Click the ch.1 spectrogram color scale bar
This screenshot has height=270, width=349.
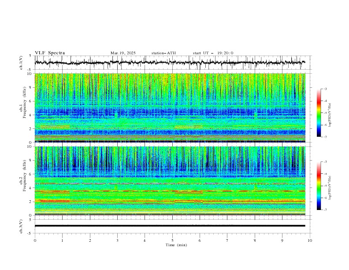[x=319, y=113]
